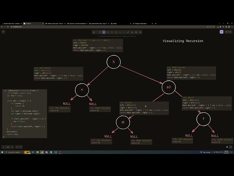Select the //6. dfs(15) code note

pos(144,108)
